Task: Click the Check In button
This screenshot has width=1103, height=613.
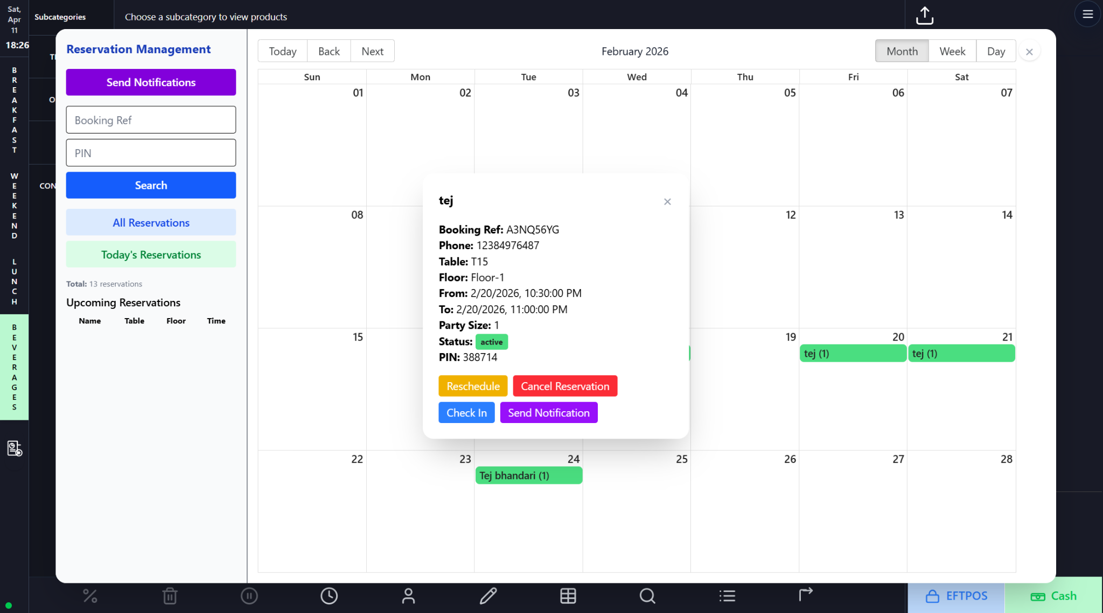Action: 466,413
